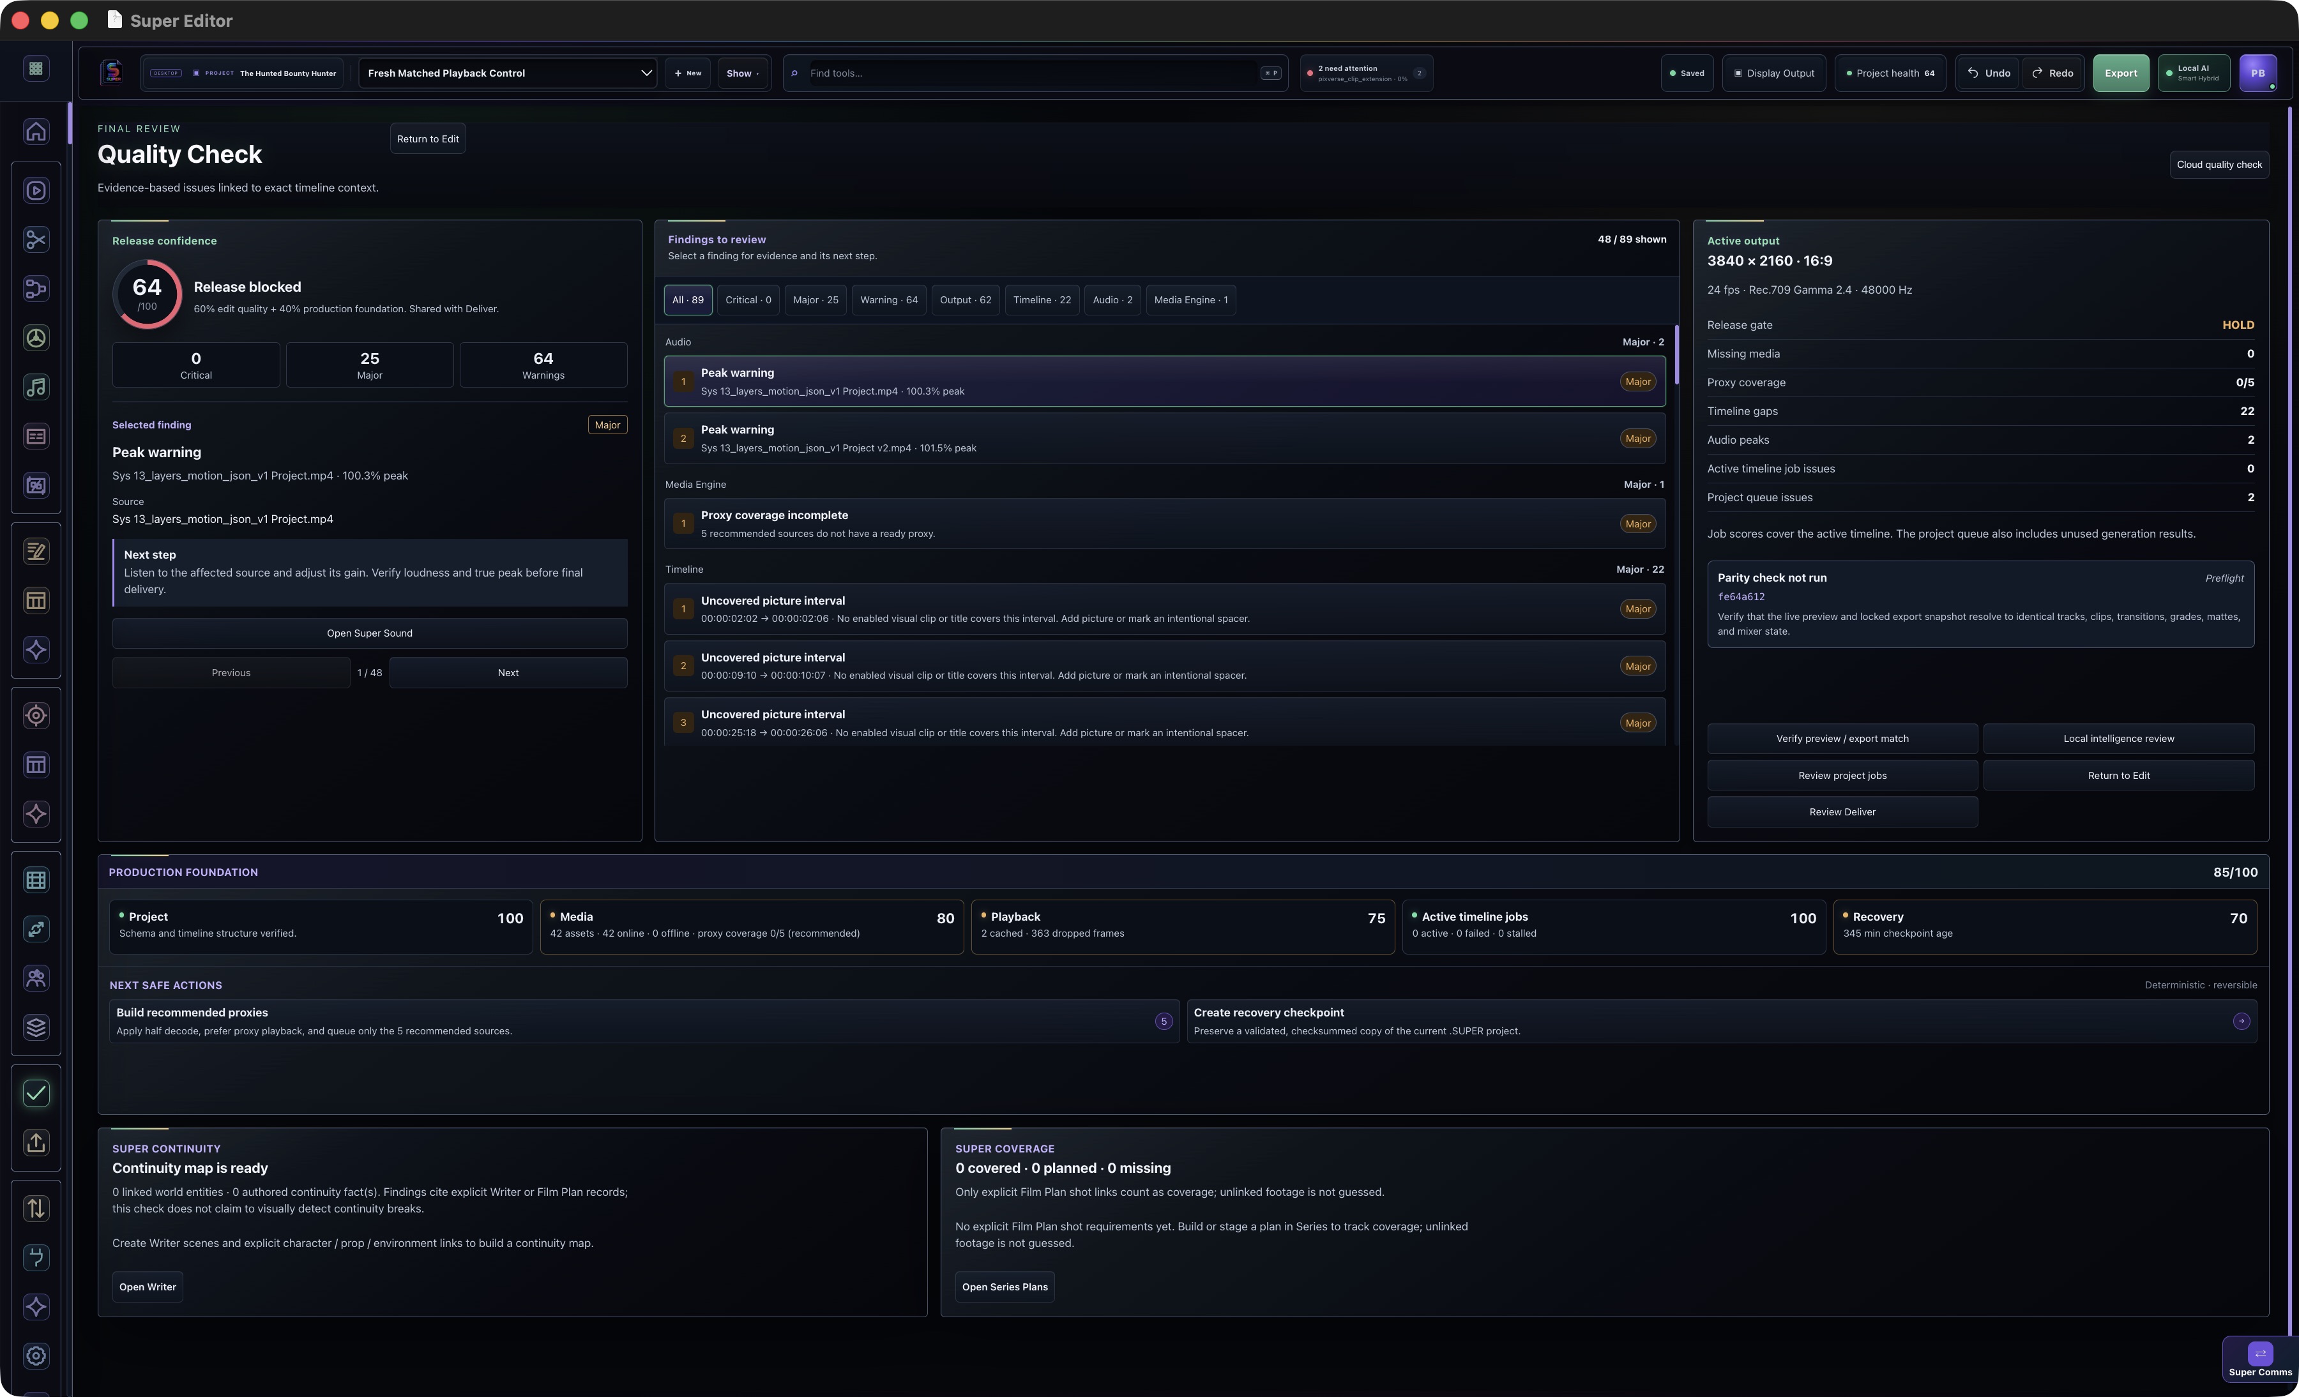Open the Show dropdown menu
The height and width of the screenshot is (1397, 2299).
coord(743,73)
